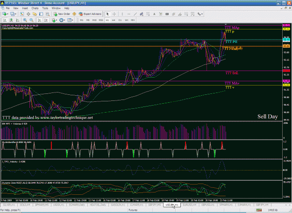292x213 pixels.
Task: Open the Charts menu
Action: tap(35, 8)
